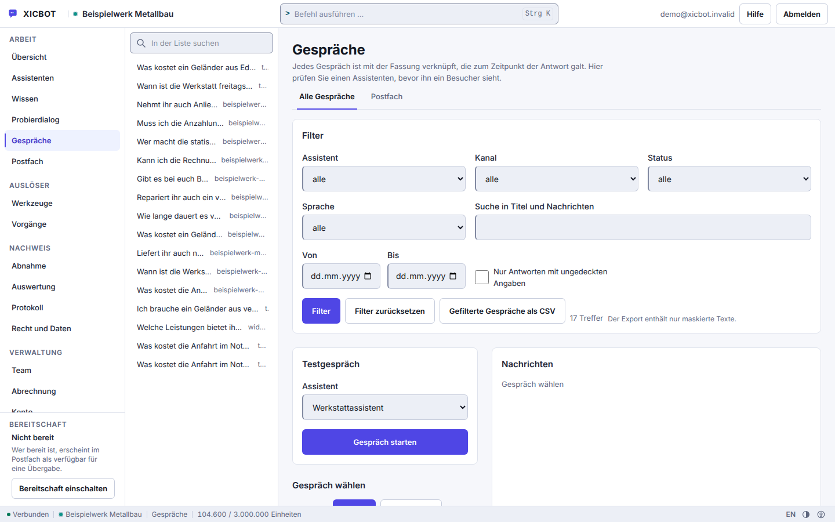Open the Status filter dropdown
This screenshot has width=835, height=522.
(x=729, y=179)
